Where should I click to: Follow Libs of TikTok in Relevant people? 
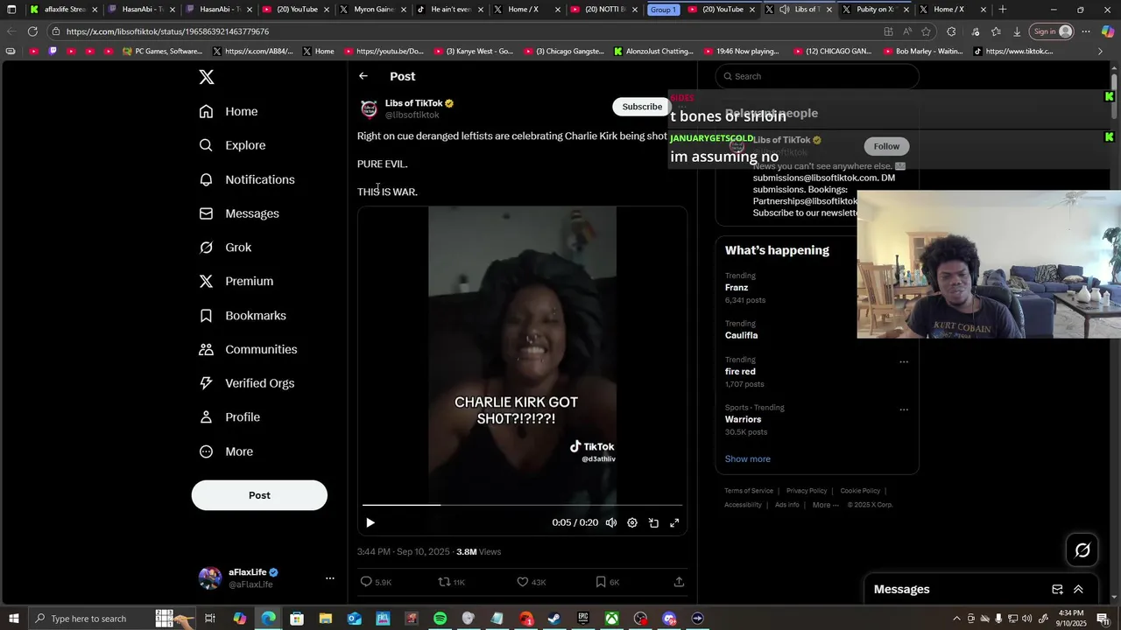pos(886,146)
